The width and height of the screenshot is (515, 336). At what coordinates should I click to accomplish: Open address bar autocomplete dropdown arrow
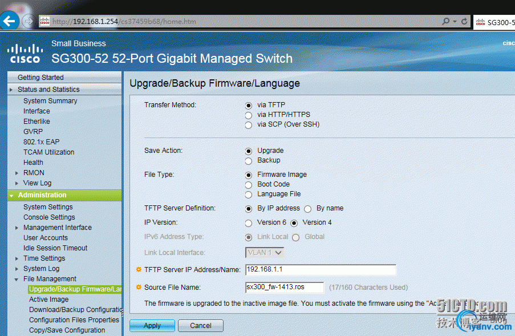(455, 21)
